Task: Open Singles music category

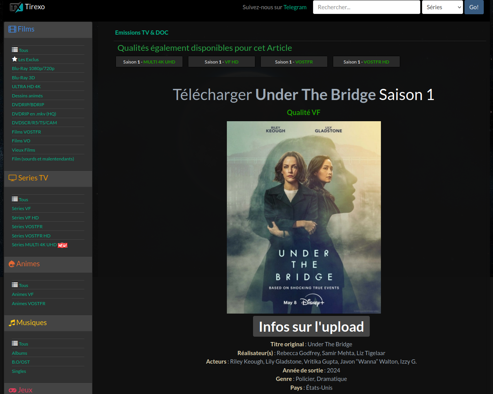Action: click(19, 371)
